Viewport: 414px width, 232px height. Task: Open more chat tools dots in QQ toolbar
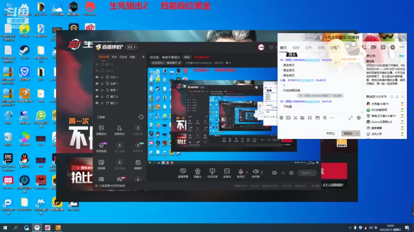click(x=332, y=118)
